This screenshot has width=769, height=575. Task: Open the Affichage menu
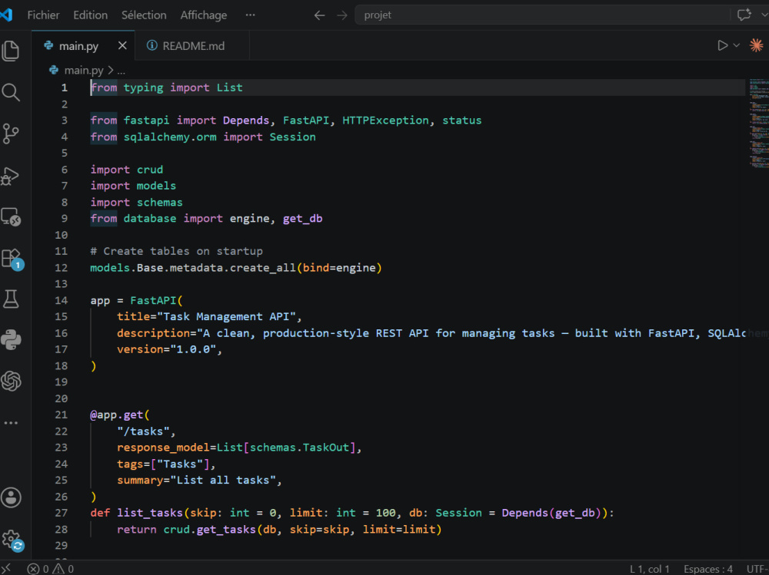(x=204, y=15)
